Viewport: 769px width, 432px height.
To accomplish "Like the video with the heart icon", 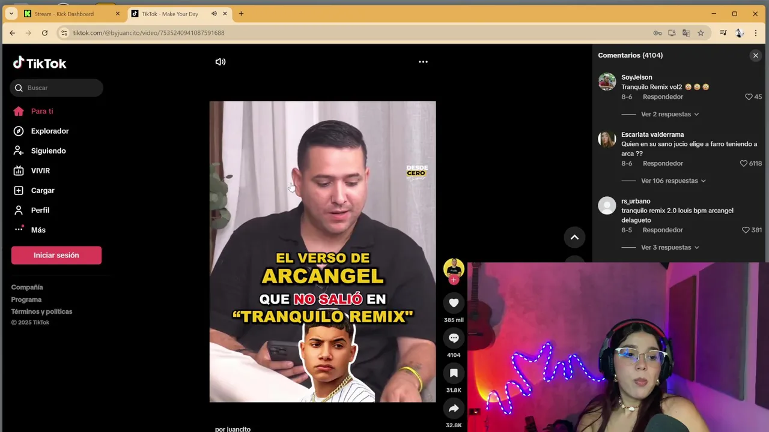I will (x=454, y=303).
